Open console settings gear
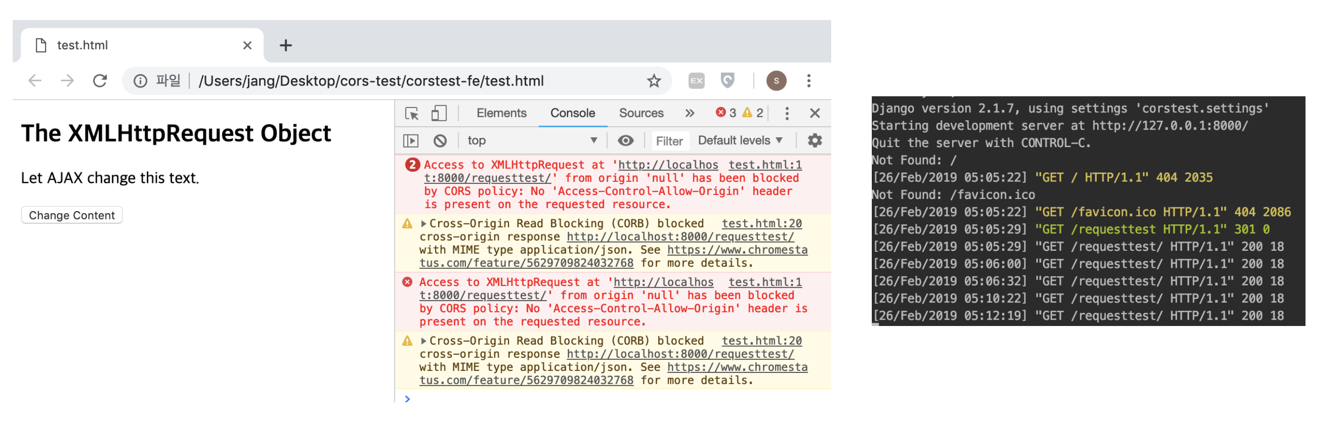This screenshot has width=1327, height=434. click(x=815, y=141)
